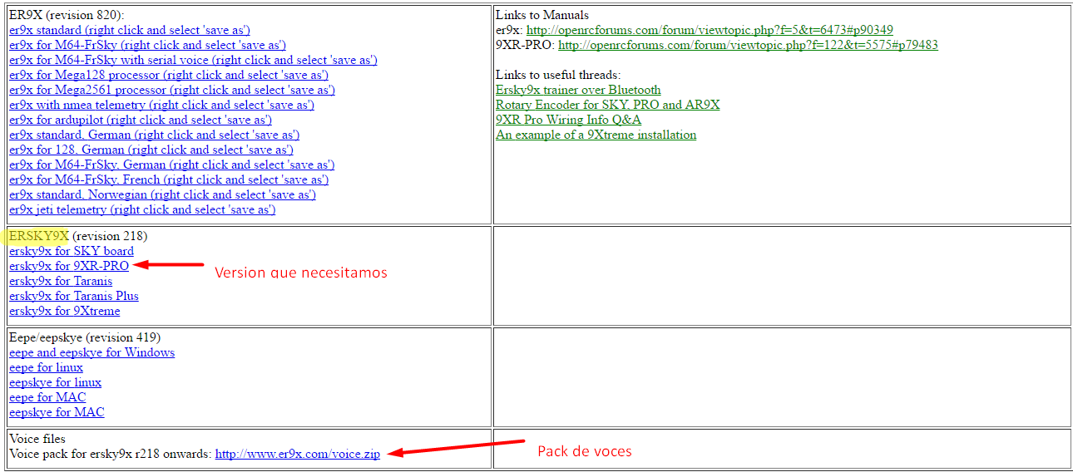Click er9x standard, Norwegian link
The width and height of the screenshot is (1073, 472).
tap(162, 194)
